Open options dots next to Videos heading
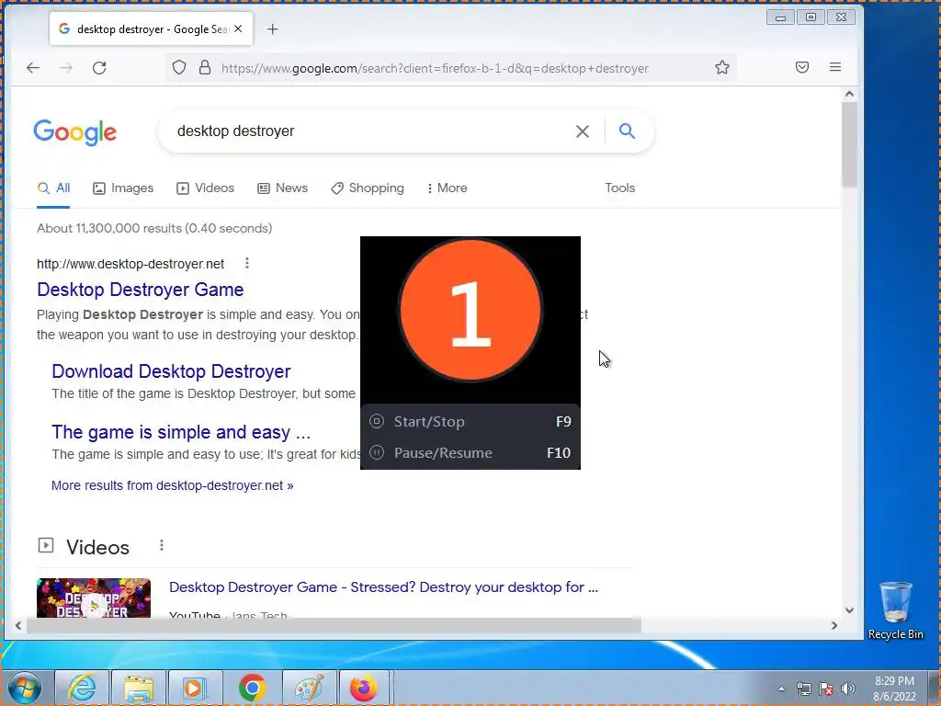This screenshot has width=941, height=706. pyautogui.click(x=162, y=545)
